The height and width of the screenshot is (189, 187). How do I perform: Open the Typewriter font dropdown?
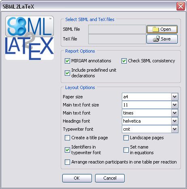174,129
